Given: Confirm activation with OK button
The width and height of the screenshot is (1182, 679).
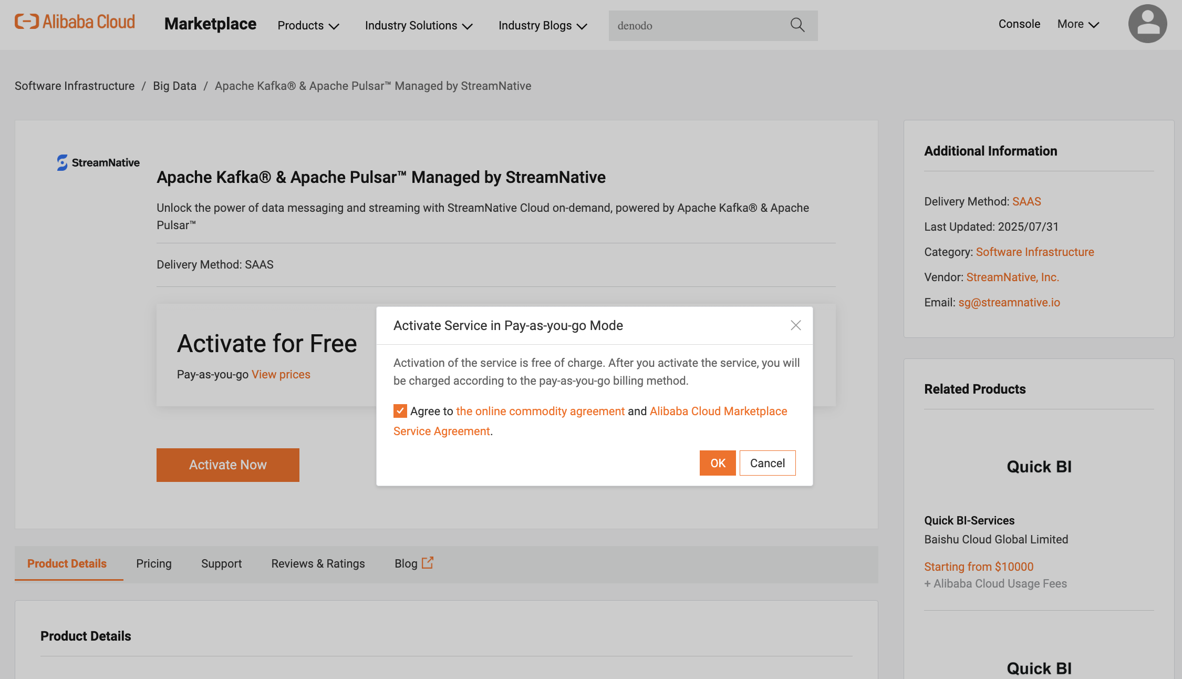Looking at the screenshot, I should pyautogui.click(x=718, y=463).
